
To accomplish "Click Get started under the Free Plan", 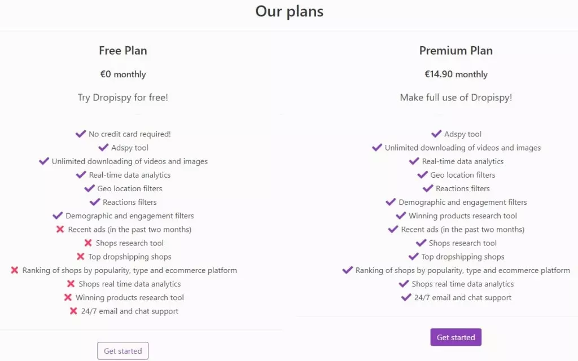I will tap(122, 350).
